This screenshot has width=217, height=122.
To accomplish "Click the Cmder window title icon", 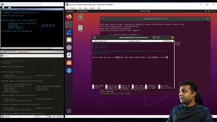I will coord(2,56).
